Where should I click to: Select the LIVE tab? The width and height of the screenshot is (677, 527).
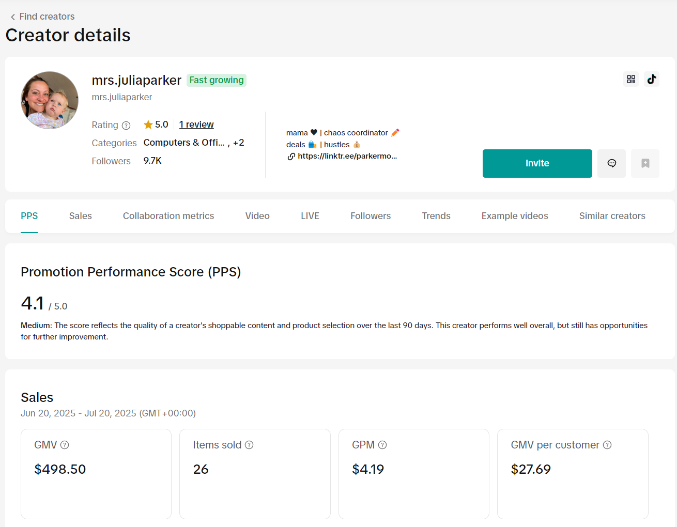[x=310, y=216]
